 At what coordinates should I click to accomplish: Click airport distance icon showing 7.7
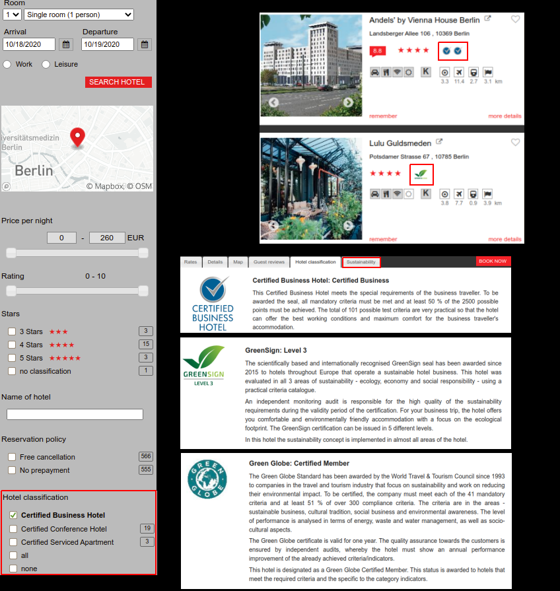coord(458,194)
